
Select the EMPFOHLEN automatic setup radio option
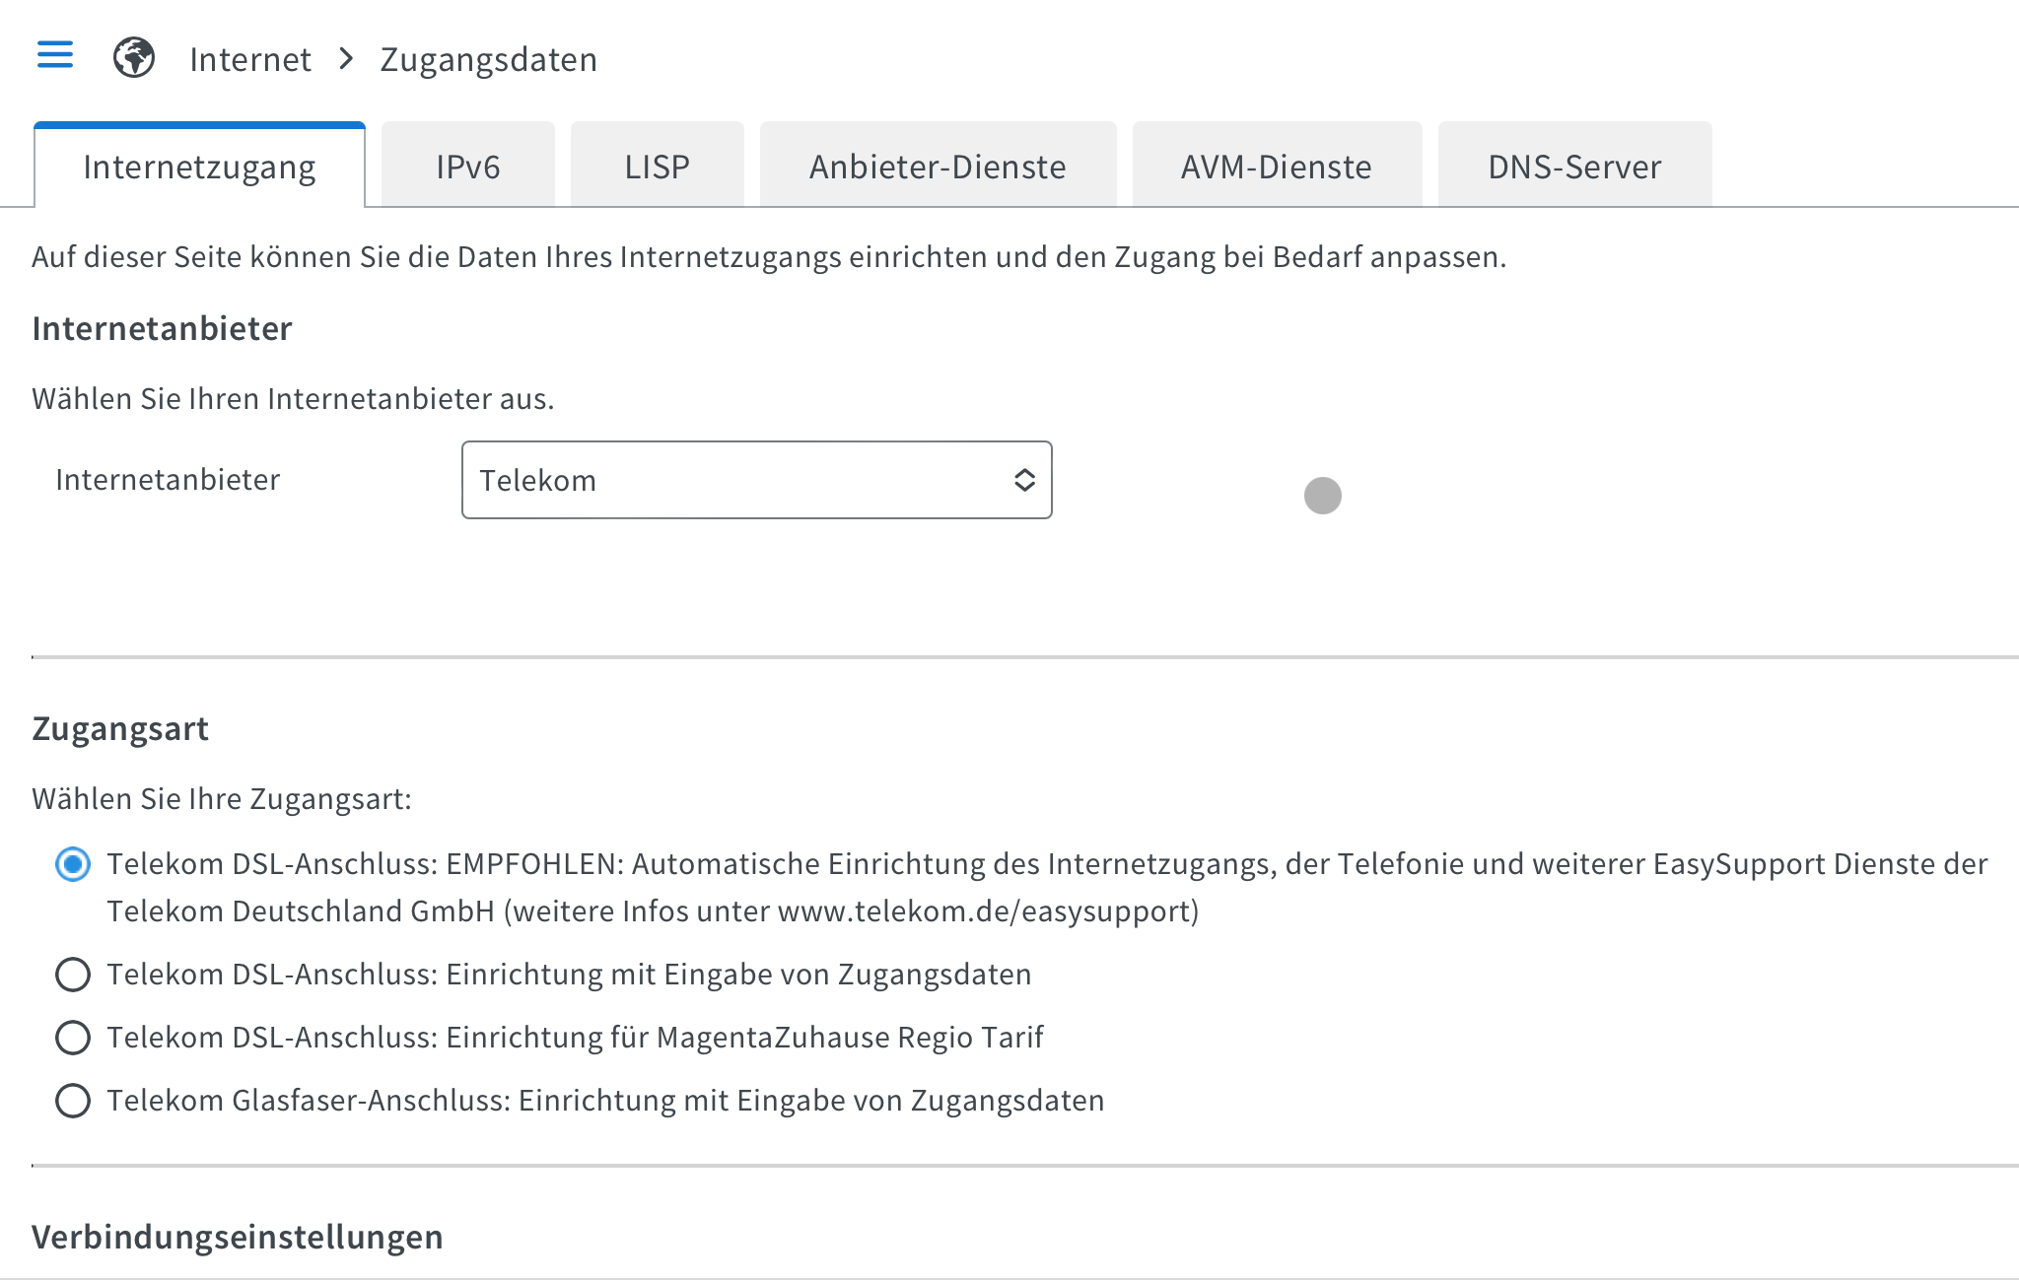coord(73,864)
